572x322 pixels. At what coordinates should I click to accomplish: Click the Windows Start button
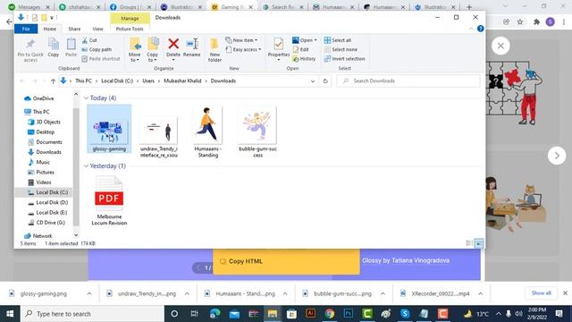10,314
